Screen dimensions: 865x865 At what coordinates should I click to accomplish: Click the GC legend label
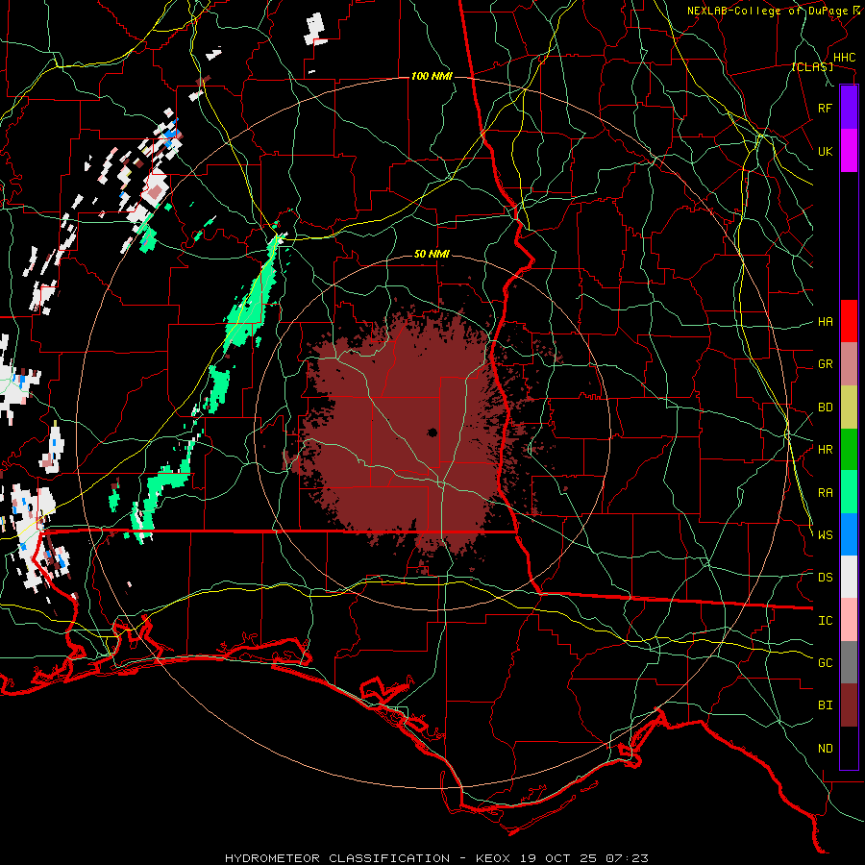click(825, 663)
